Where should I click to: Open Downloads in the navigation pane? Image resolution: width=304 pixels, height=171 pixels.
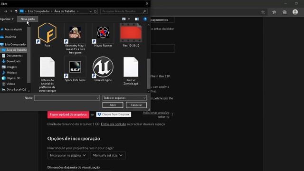(13, 61)
